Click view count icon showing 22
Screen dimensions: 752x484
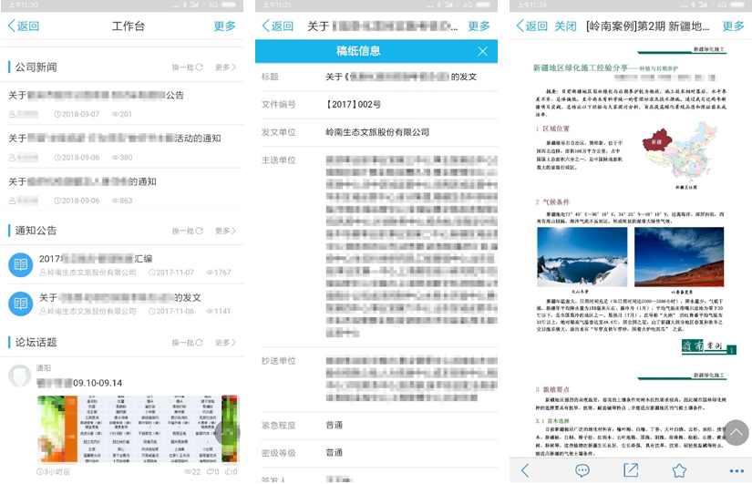pyautogui.click(x=188, y=471)
